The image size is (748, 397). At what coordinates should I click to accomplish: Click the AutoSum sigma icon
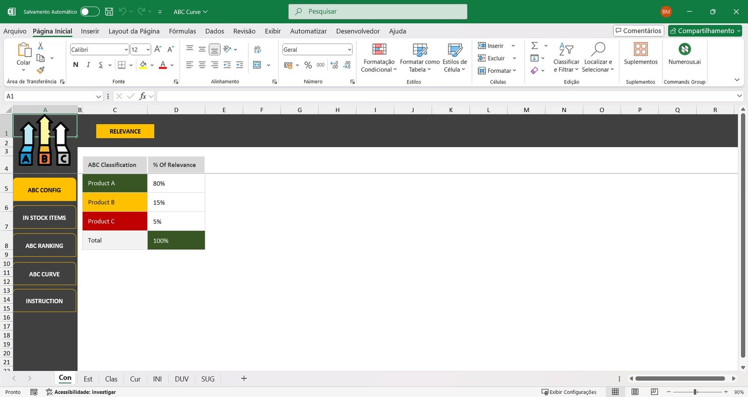point(534,46)
